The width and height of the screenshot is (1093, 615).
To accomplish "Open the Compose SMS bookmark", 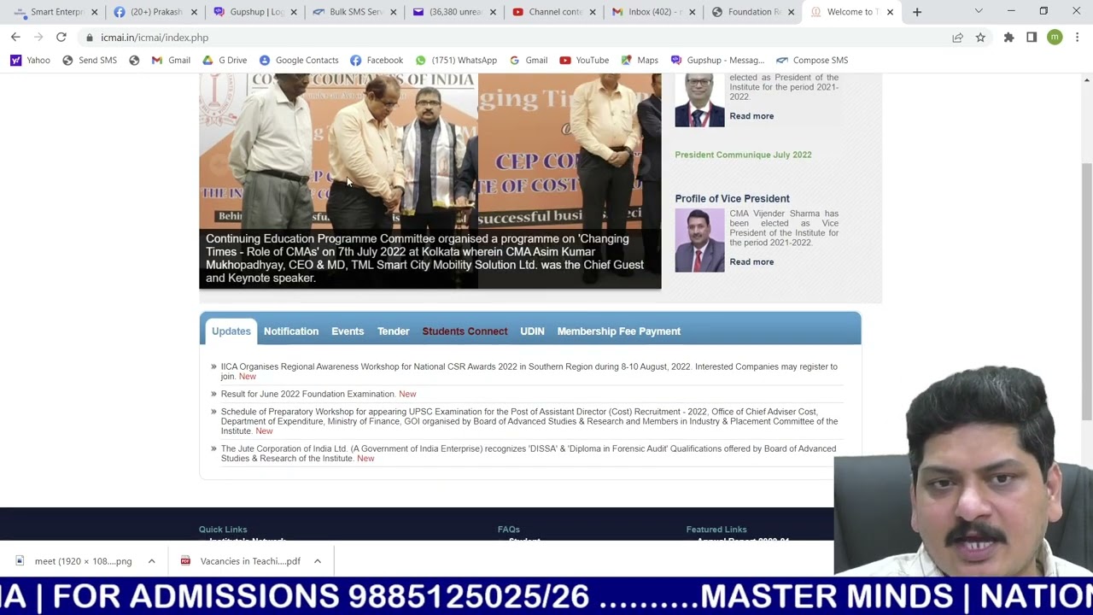I will (x=812, y=61).
